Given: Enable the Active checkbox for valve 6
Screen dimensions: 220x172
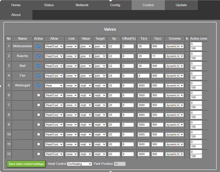Looking at the screenshot, I should click(x=39, y=95).
